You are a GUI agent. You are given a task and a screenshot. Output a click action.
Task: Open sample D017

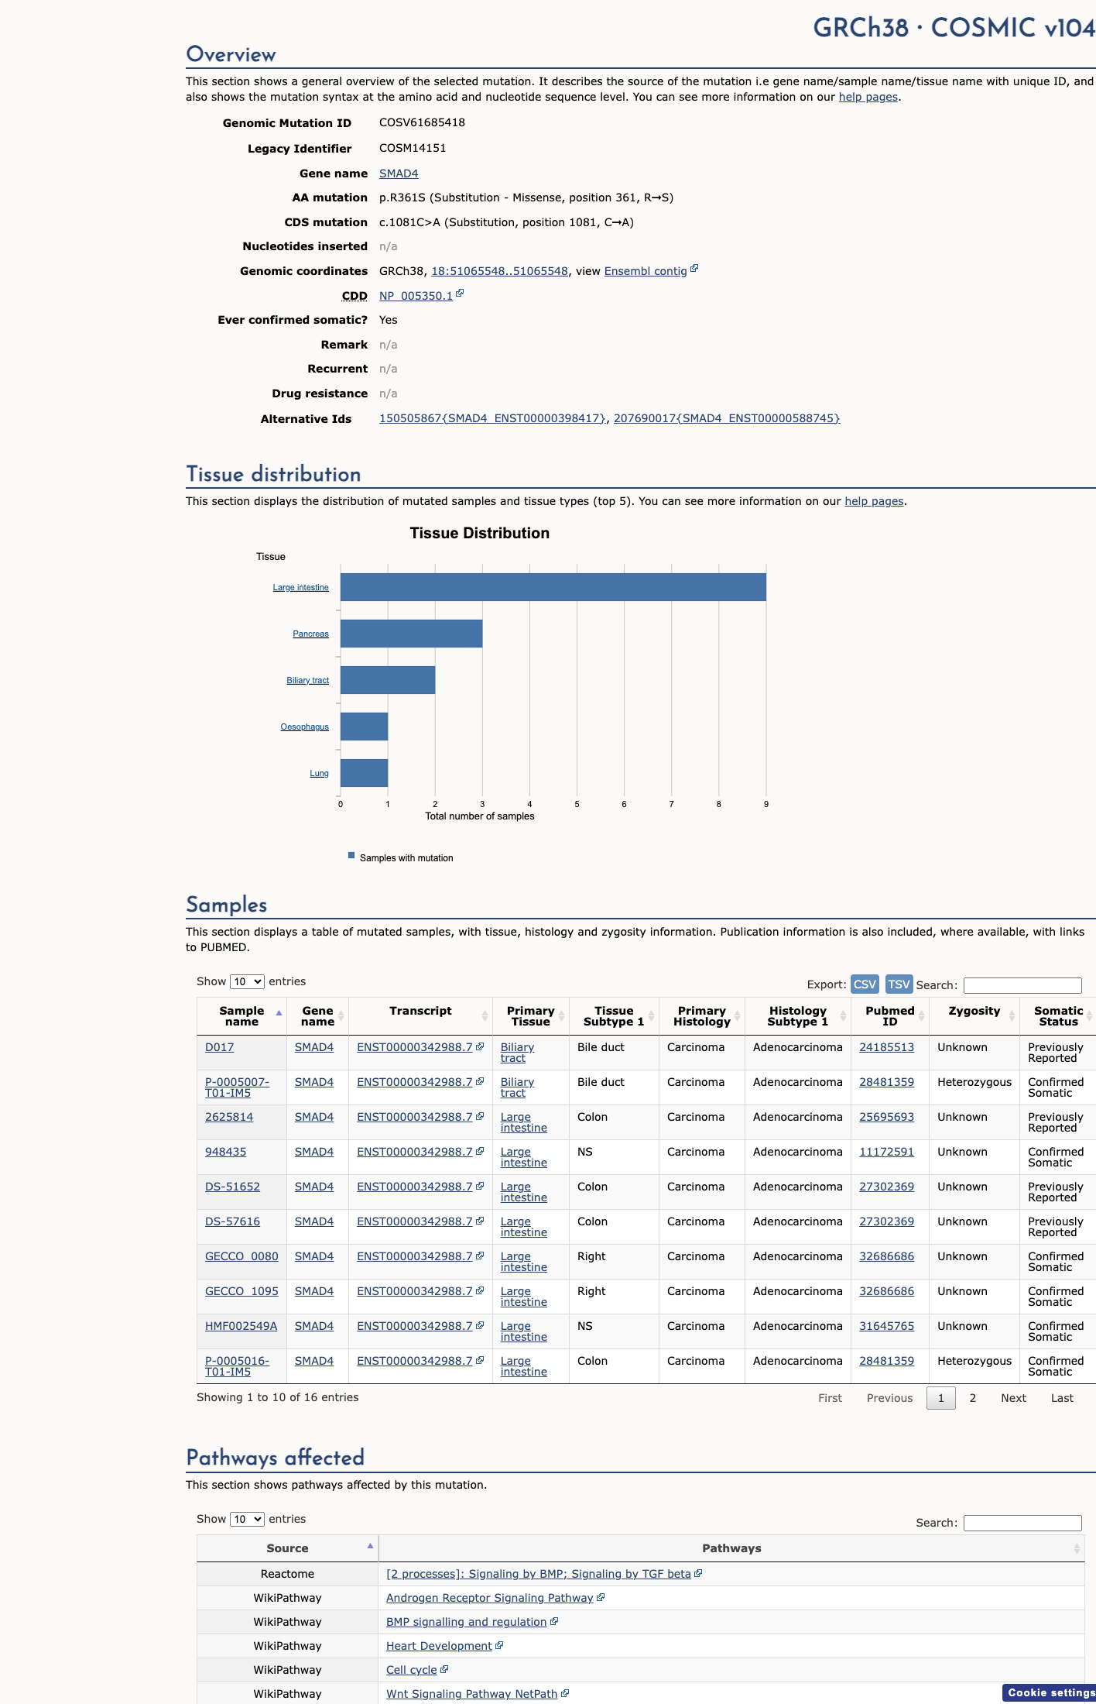tap(219, 1047)
